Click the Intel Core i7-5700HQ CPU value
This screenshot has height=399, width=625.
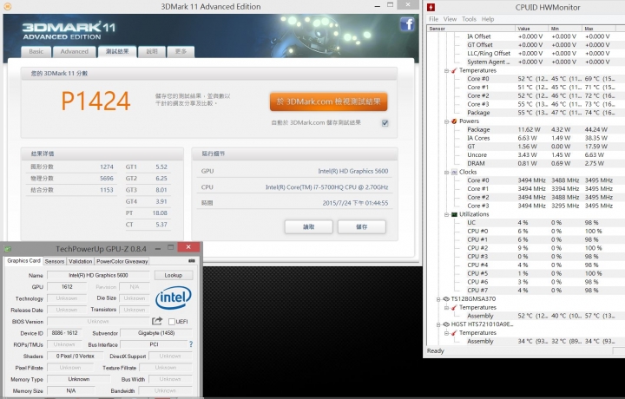(x=327, y=187)
